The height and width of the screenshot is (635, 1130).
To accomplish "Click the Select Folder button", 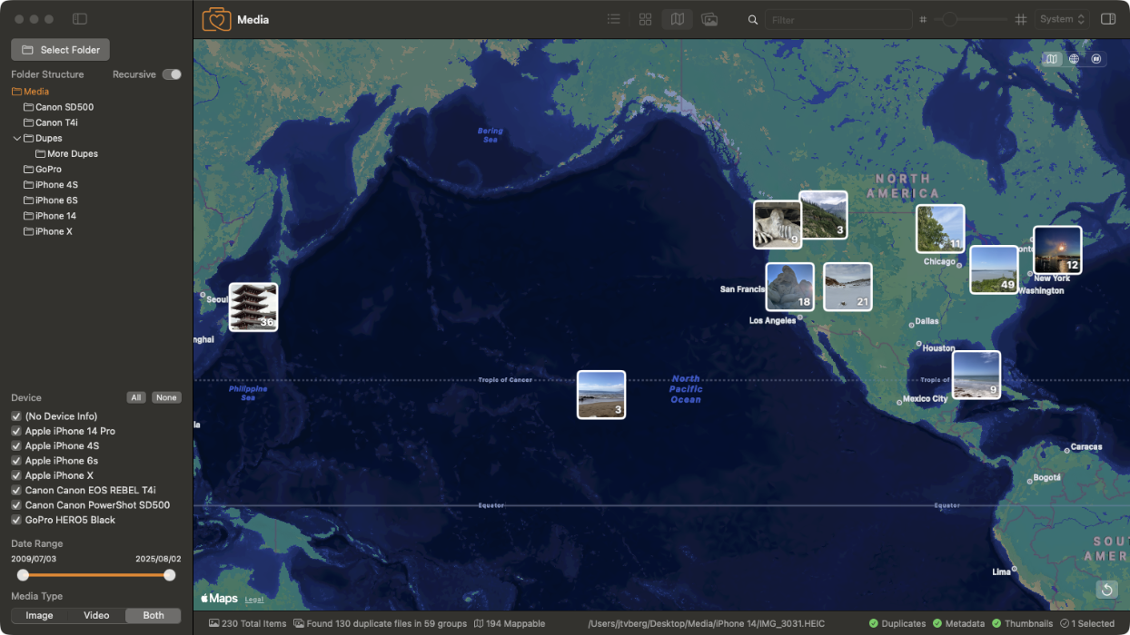I will (59, 49).
